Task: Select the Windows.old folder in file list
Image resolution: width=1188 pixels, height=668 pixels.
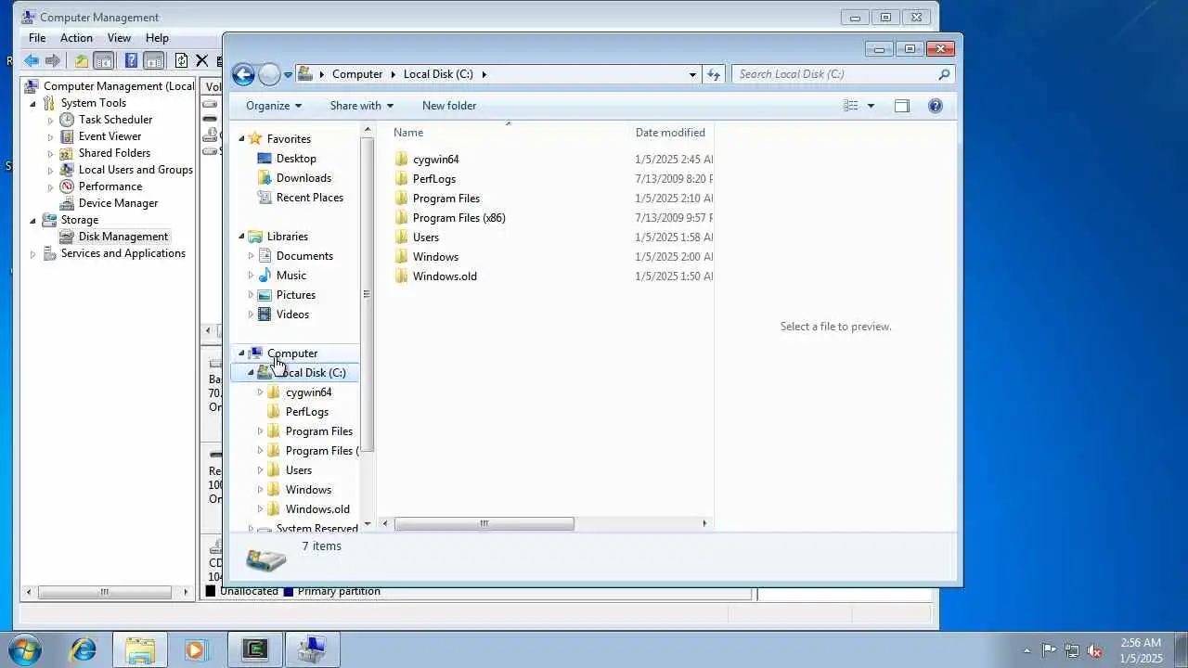Action: [445, 276]
